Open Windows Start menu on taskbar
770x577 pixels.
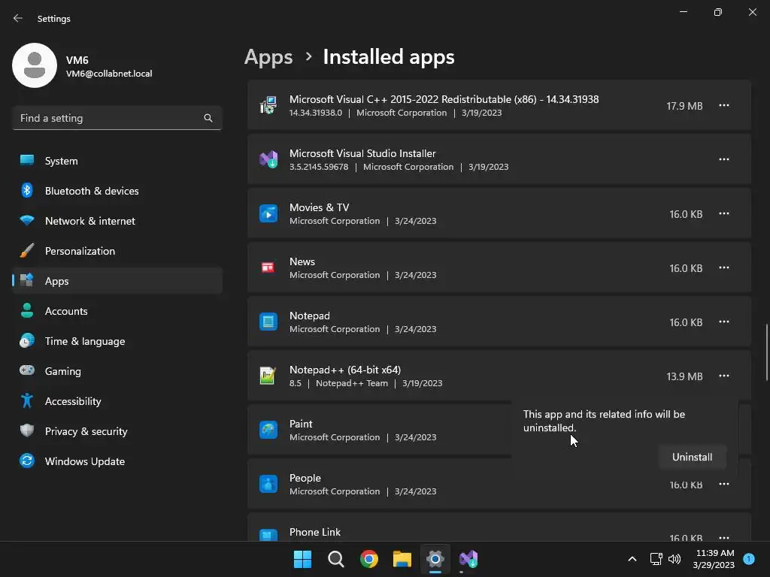coord(302,559)
